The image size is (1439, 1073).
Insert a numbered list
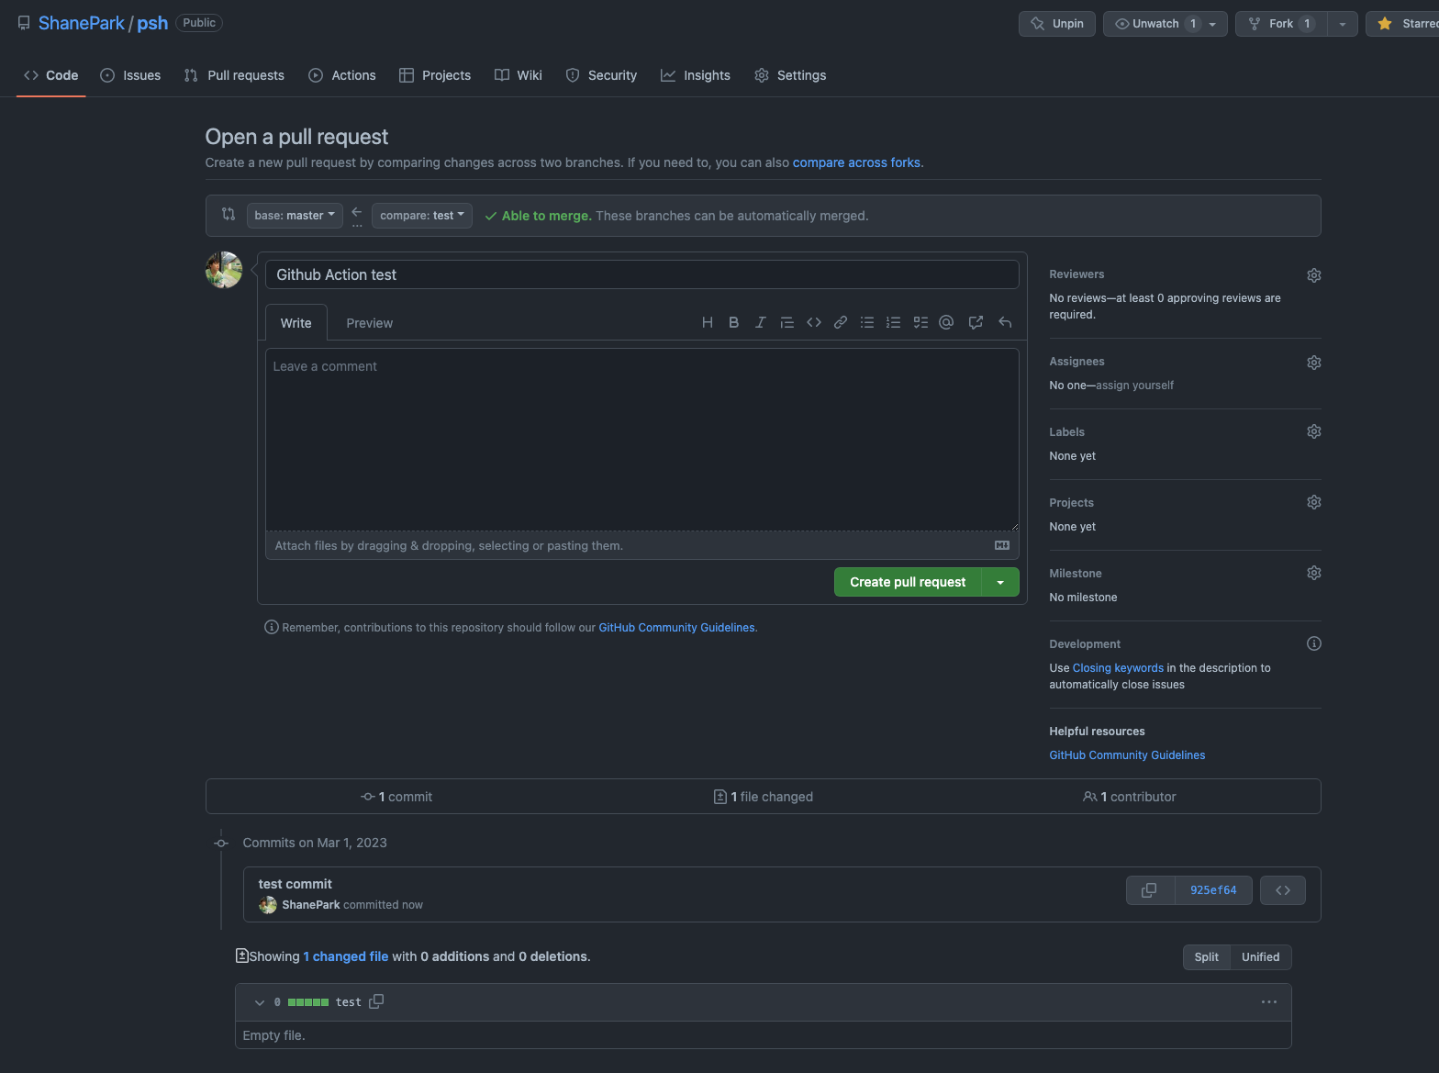coord(893,322)
